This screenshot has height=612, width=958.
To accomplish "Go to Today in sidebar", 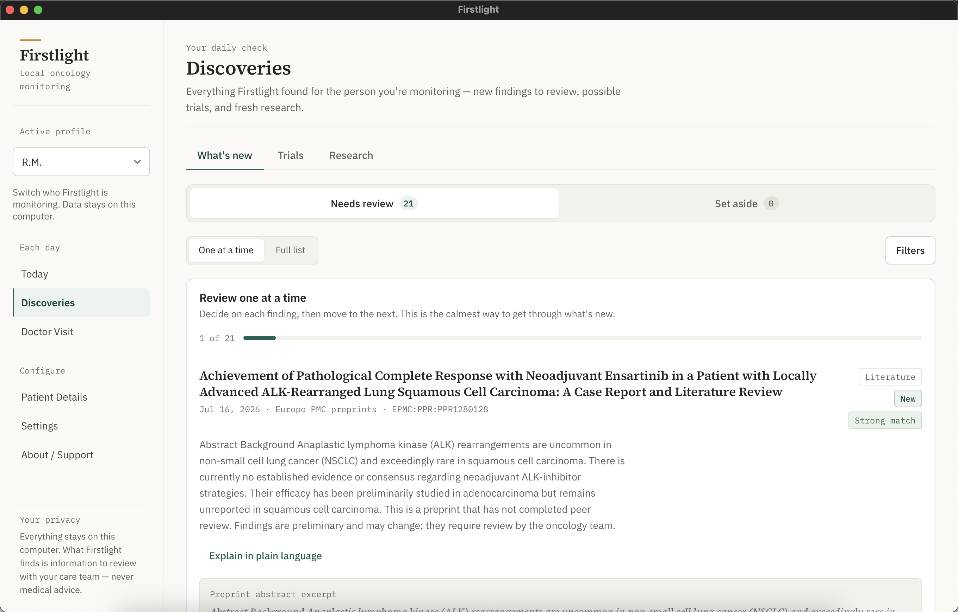I will point(81,274).
